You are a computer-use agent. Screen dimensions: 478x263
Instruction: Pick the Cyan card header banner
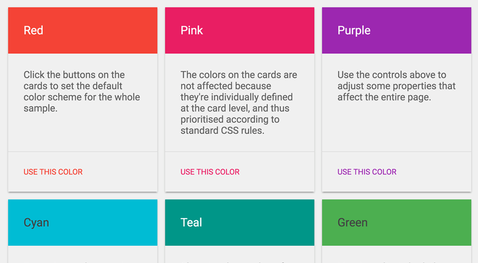point(83,222)
